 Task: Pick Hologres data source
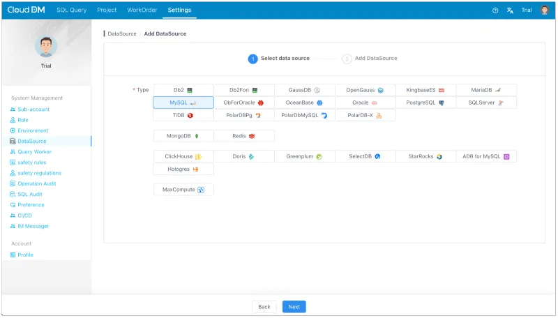pyautogui.click(x=183, y=169)
